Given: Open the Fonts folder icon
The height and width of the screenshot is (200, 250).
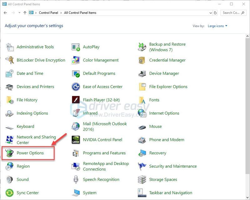Looking at the screenshot, I should pyautogui.click(x=142, y=100).
